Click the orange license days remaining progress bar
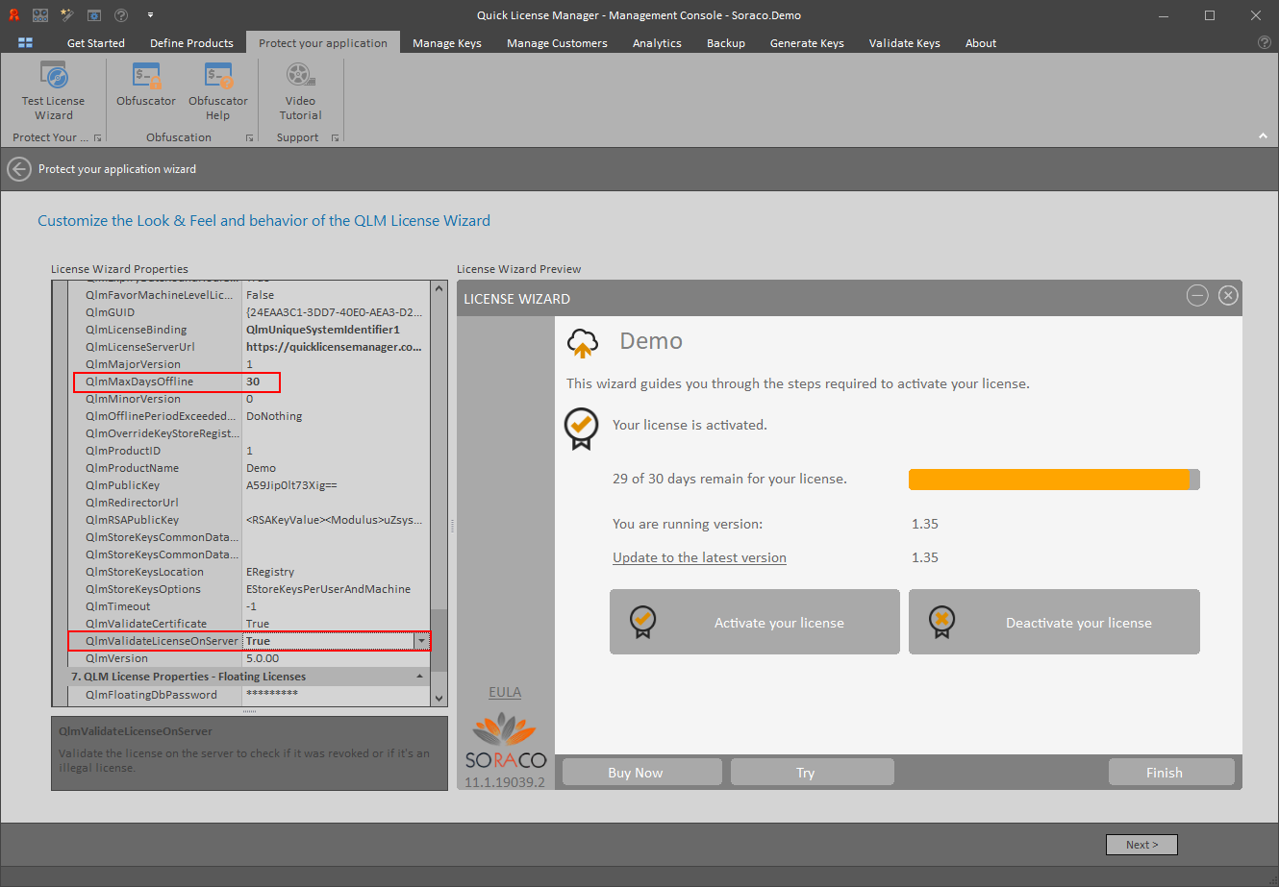Viewport: 1279px width, 887px height. (x=1054, y=479)
